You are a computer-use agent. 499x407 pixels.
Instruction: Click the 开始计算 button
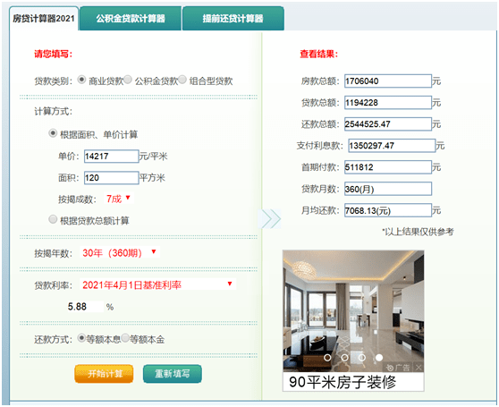click(104, 374)
